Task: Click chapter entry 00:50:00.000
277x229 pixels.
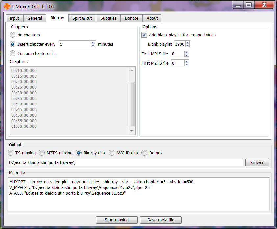Action: (x=24, y=115)
